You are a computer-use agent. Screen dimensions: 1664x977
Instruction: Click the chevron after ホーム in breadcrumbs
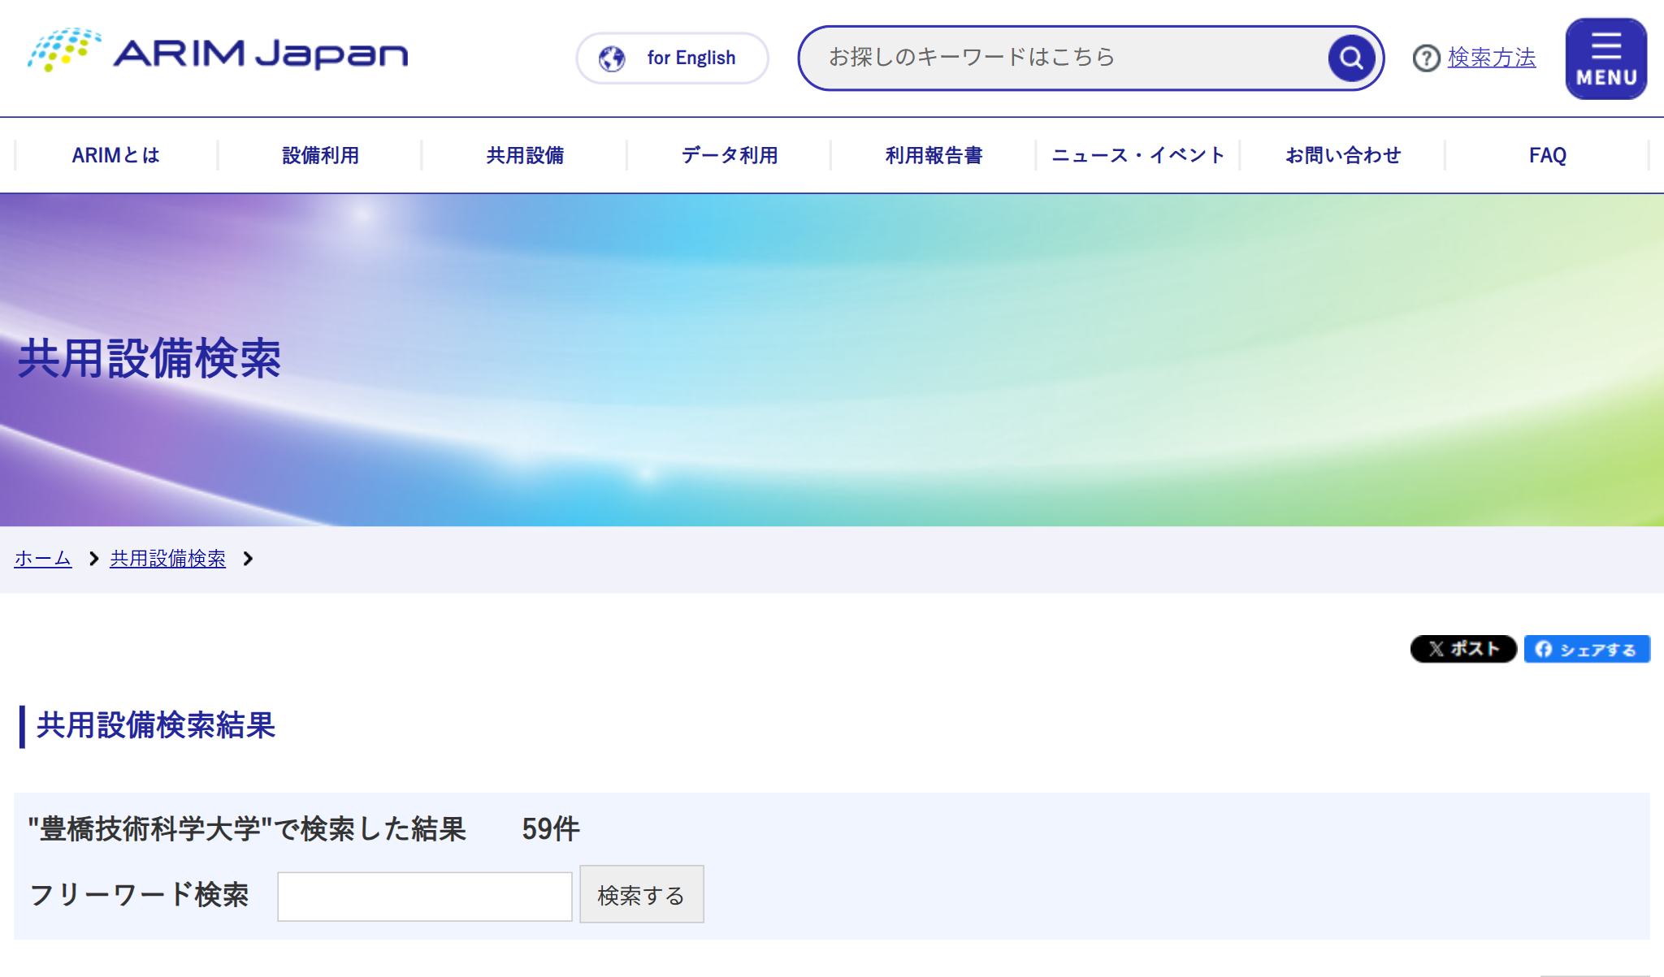93,559
